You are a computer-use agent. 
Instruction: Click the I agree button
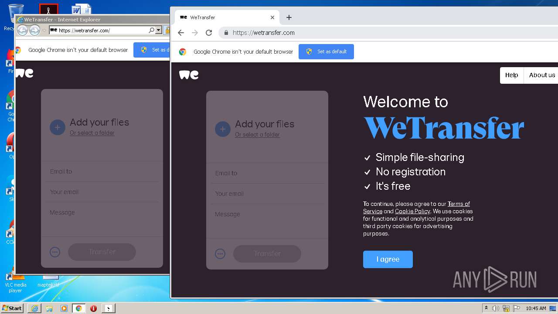click(x=388, y=259)
